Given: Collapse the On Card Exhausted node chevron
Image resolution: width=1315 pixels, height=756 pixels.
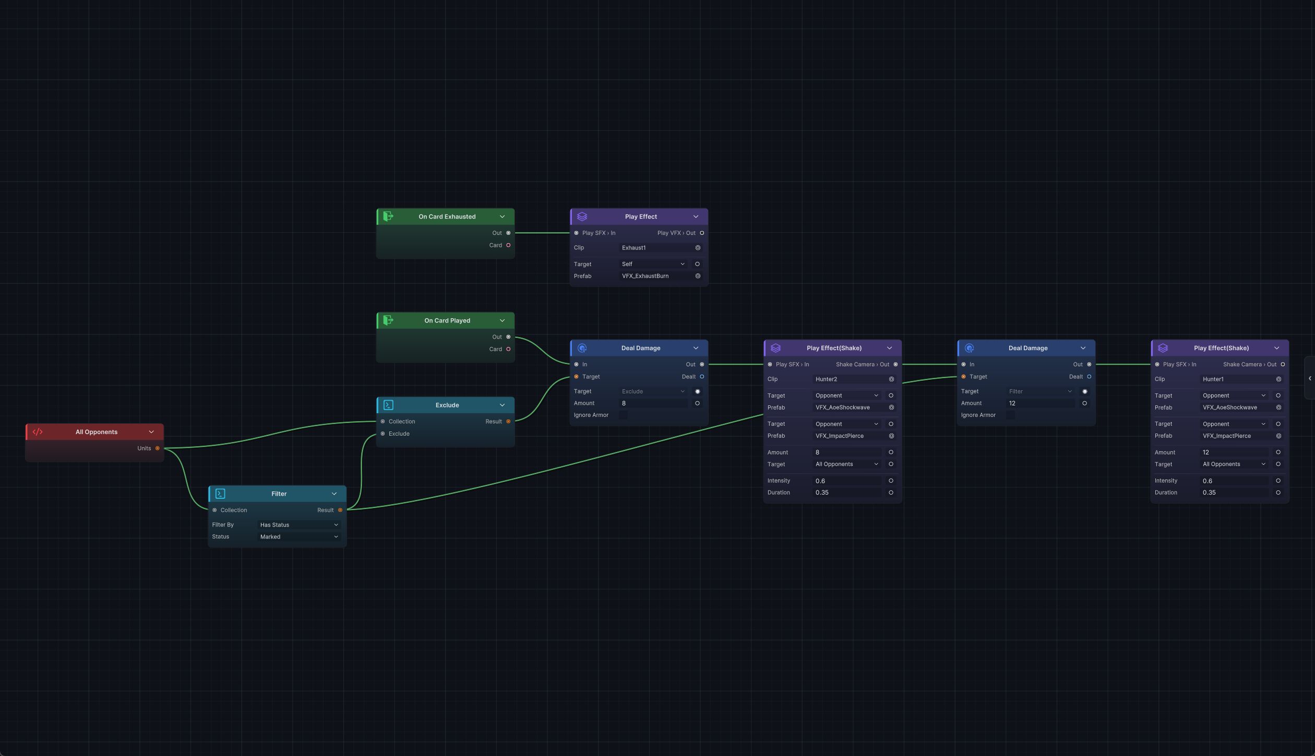Looking at the screenshot, I should point(502,217).
